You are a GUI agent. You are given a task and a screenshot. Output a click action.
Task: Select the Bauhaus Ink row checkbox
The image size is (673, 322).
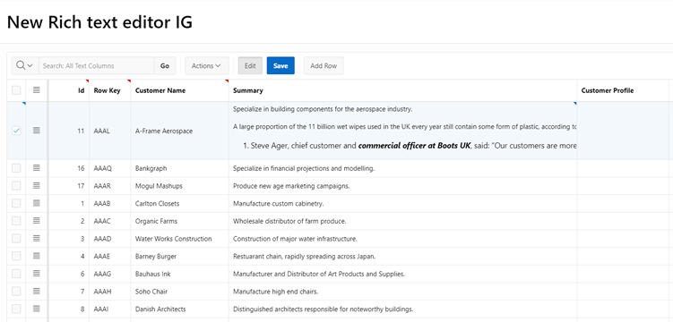(x=16, y=274)
